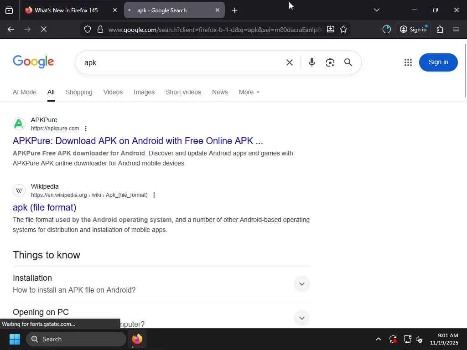This screenshot has height=350, width=467.
Task: Click the Firefox taskbar icon
Action: pyautogui.click(x=137, y=339)
